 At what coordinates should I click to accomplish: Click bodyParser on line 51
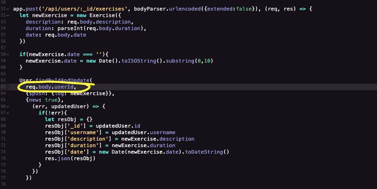(x=150, y=9)
